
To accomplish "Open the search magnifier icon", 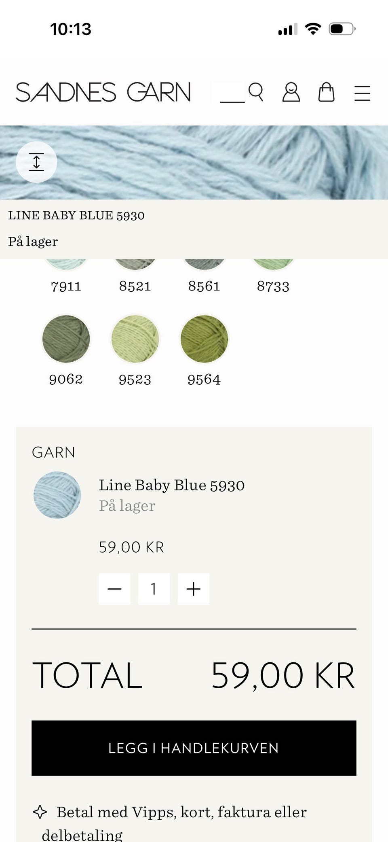I will click(255, 92).
